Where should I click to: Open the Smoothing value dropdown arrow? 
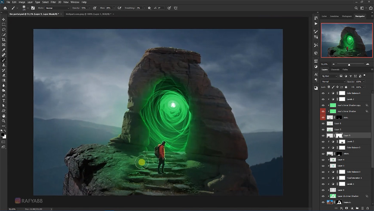pyautogui.click(x=144, y=8)
